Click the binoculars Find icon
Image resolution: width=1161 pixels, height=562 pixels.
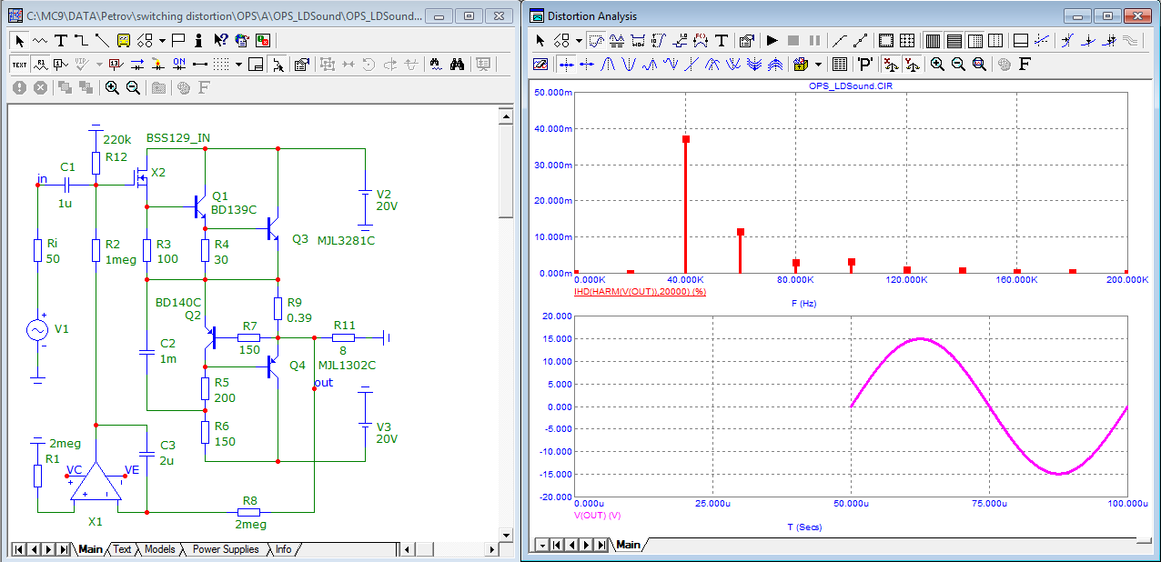458,64
